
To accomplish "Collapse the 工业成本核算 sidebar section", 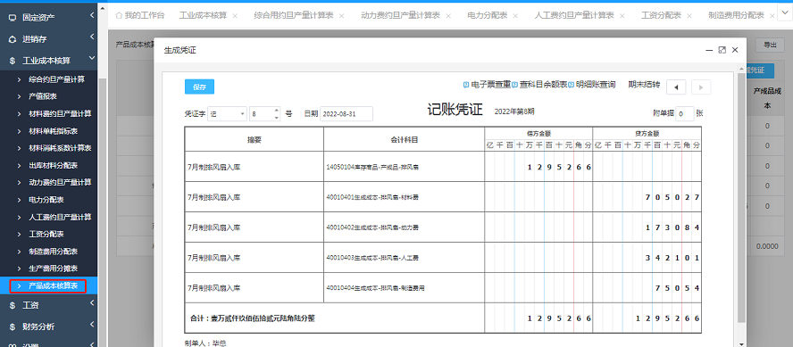I will 92,59.
